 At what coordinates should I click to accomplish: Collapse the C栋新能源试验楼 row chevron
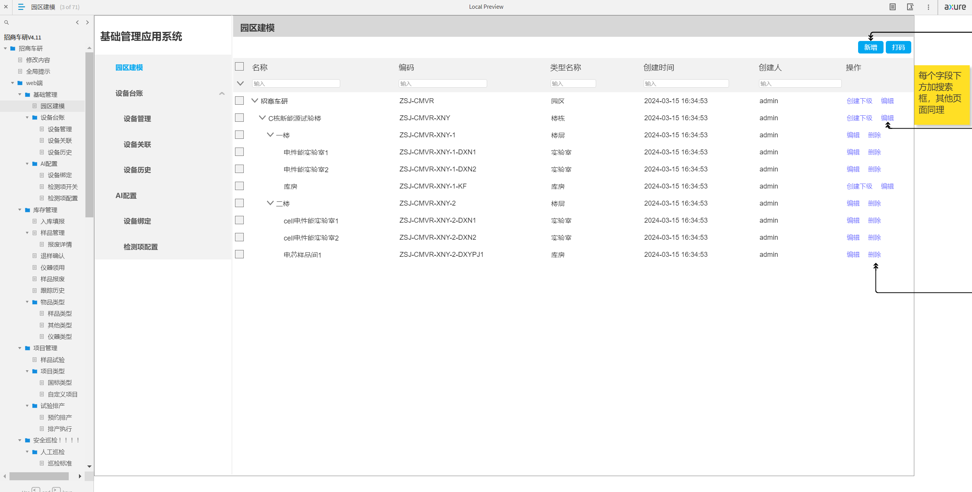(262, 118)
